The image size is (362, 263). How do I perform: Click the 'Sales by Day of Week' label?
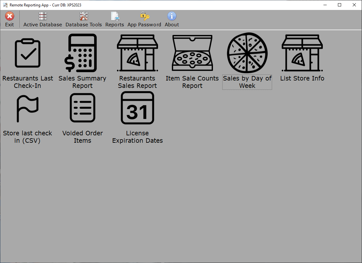247,82
